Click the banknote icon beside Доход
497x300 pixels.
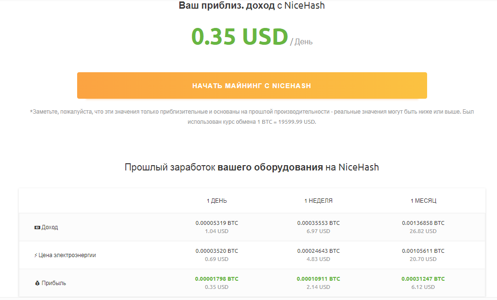37,227
